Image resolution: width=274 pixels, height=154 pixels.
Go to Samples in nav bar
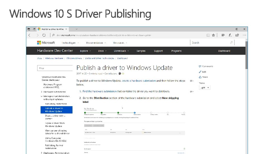click(141, 51)
